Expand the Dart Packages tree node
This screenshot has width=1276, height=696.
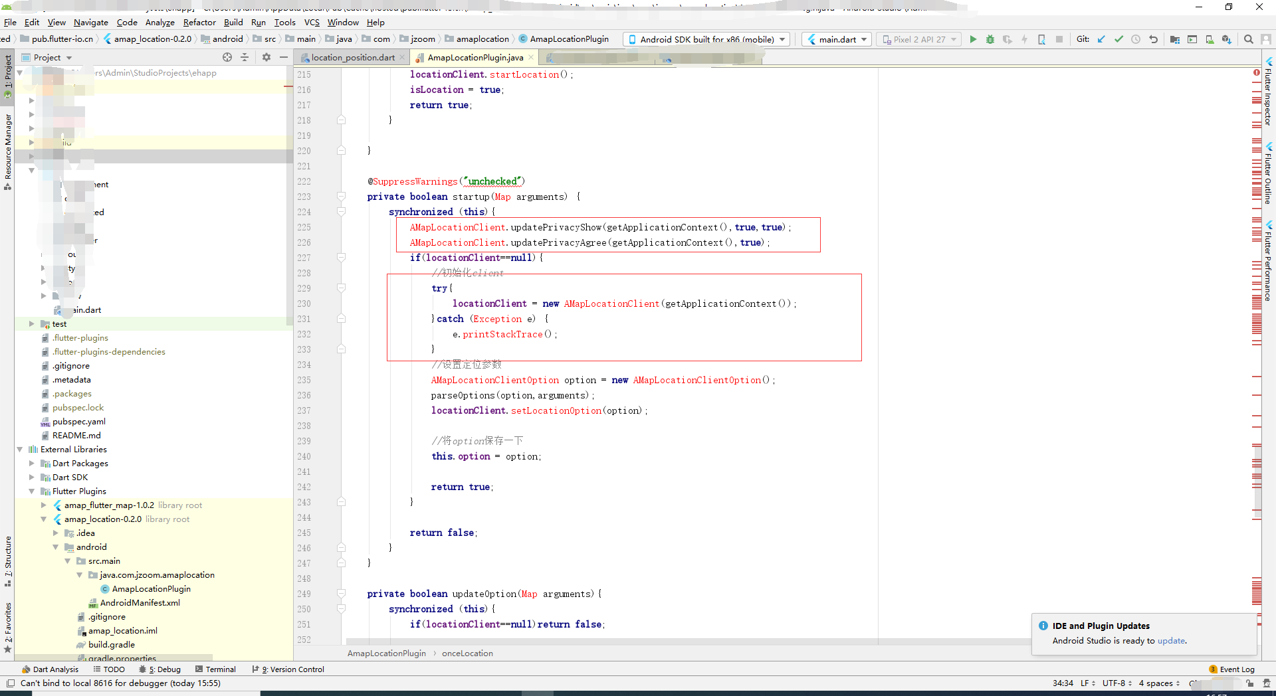coord(31,464)
